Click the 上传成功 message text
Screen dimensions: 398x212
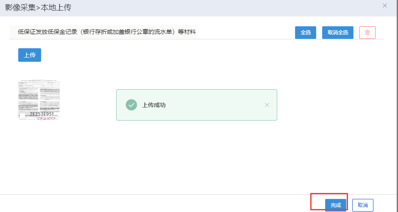154,105
